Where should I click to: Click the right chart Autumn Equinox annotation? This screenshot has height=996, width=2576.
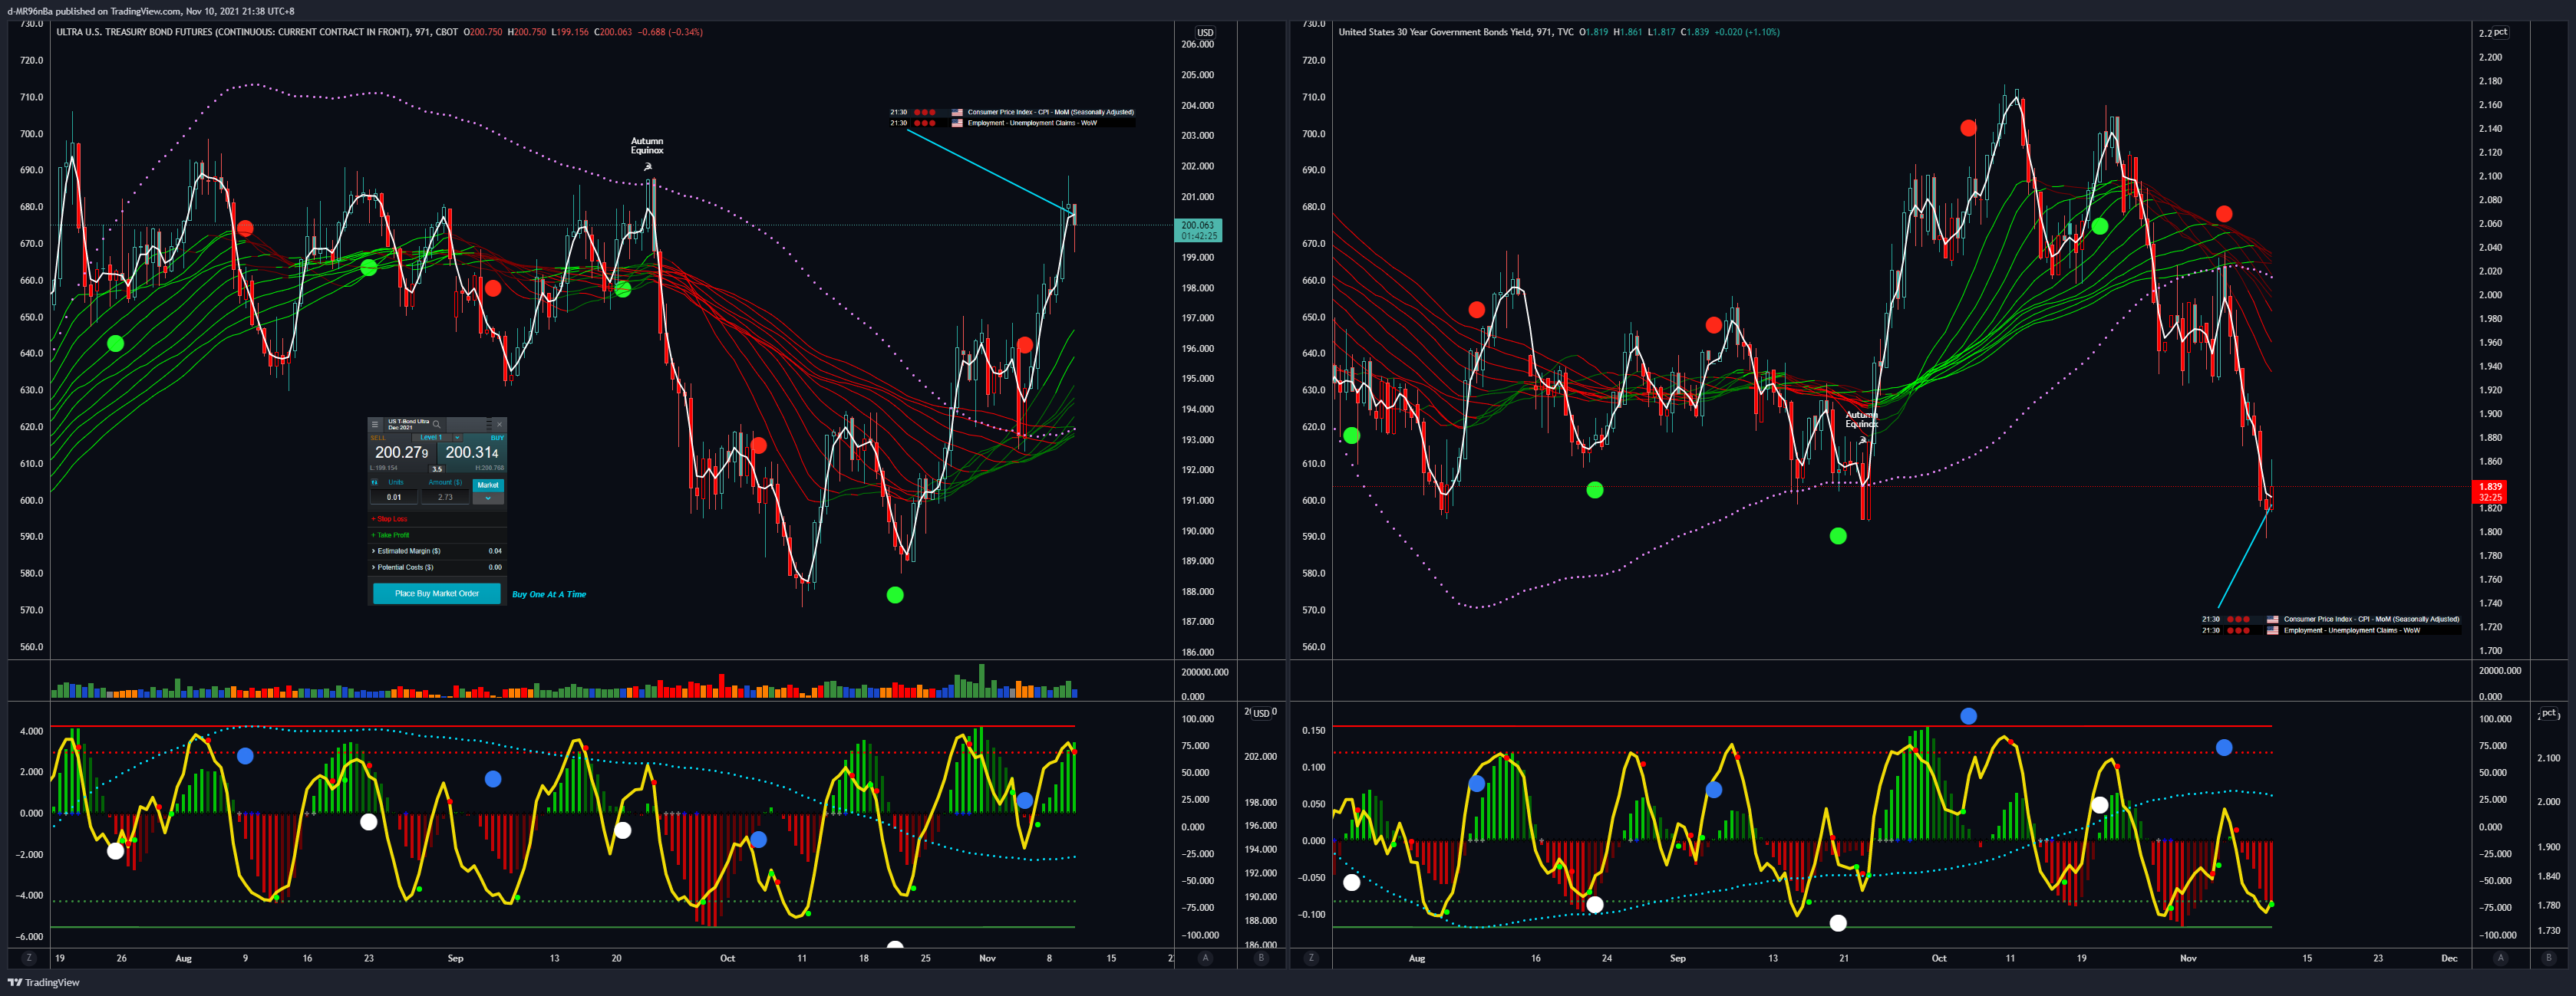tap(1861, 419)
